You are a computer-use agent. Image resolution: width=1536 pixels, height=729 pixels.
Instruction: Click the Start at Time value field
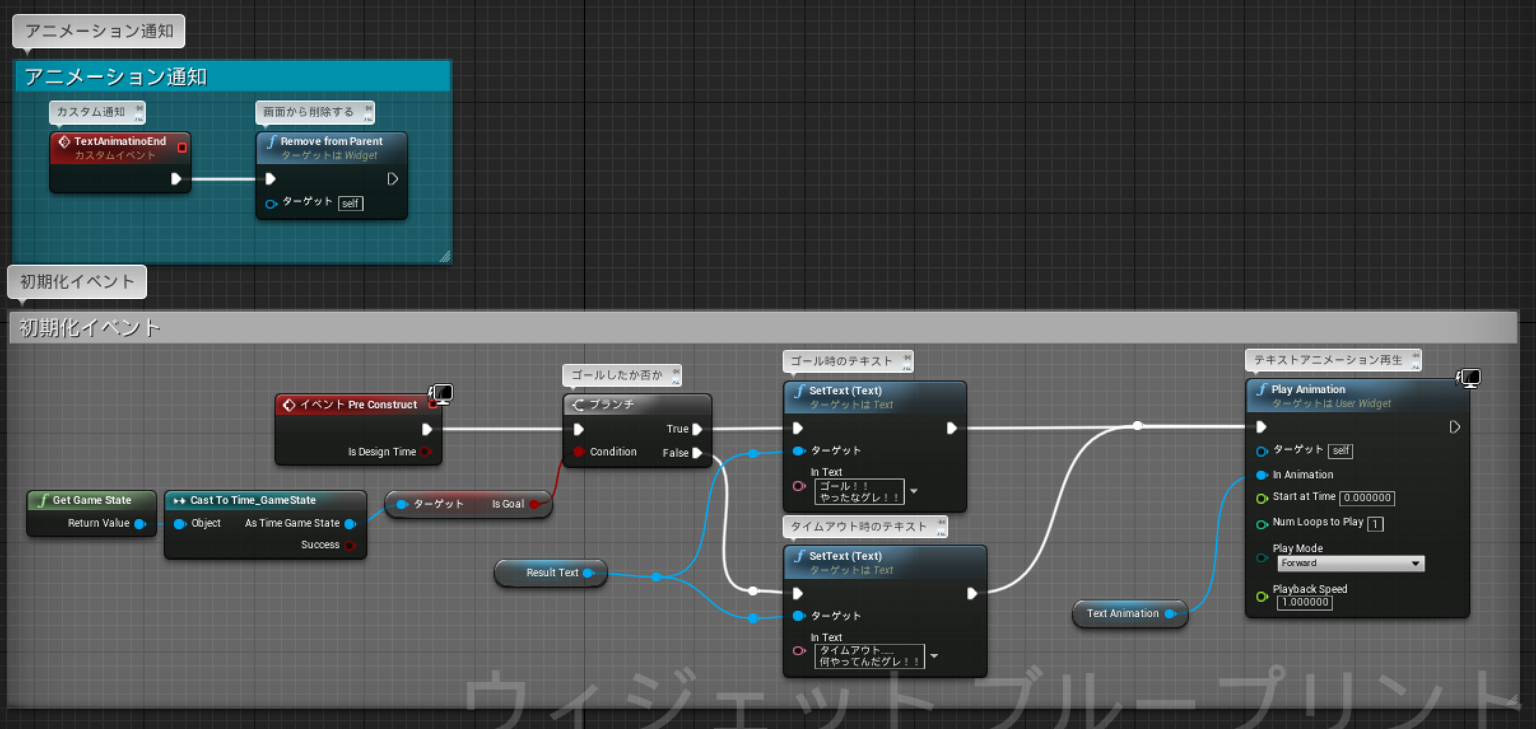[1367, 498]
